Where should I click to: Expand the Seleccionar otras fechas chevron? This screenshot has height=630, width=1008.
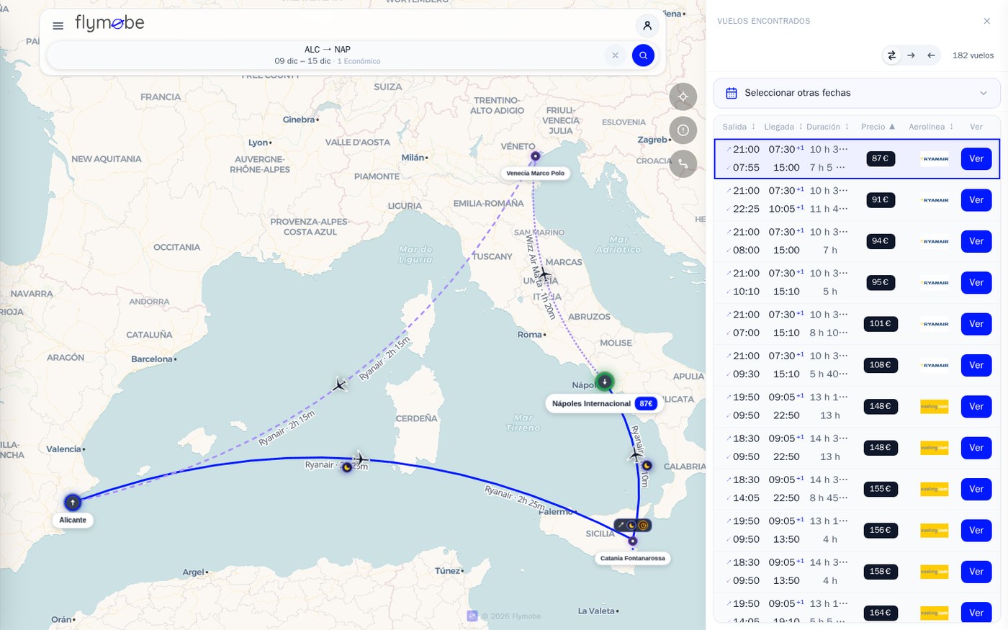tap(984, 93)
